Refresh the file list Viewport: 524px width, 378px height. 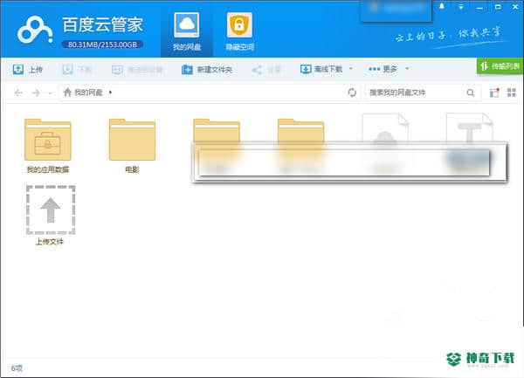[x=352, y=93]
